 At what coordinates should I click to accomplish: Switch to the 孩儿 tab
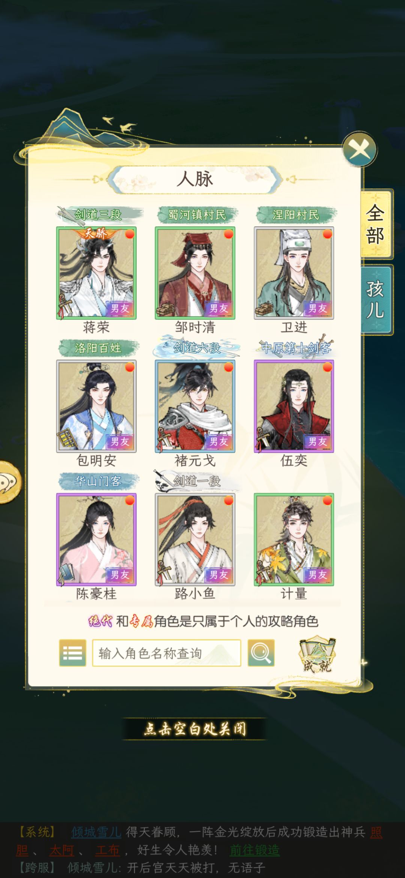point(376,300)
